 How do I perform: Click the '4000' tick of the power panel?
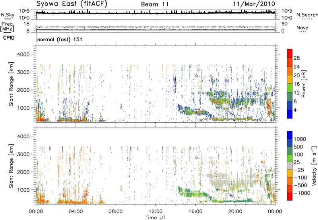pos(23,54)
